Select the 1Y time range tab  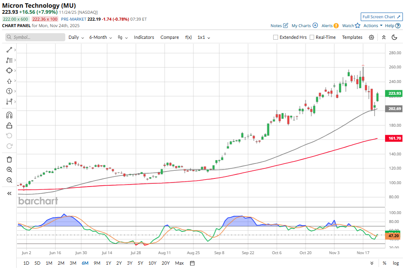click(108, 263)
